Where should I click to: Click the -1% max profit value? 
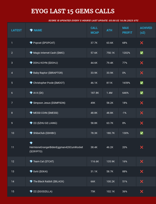124,113
